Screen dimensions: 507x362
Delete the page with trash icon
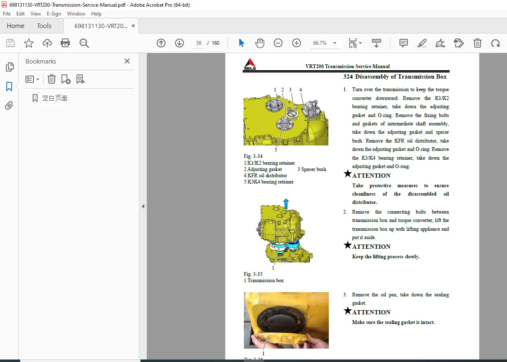pyautogui.click(x=477, y=43)
